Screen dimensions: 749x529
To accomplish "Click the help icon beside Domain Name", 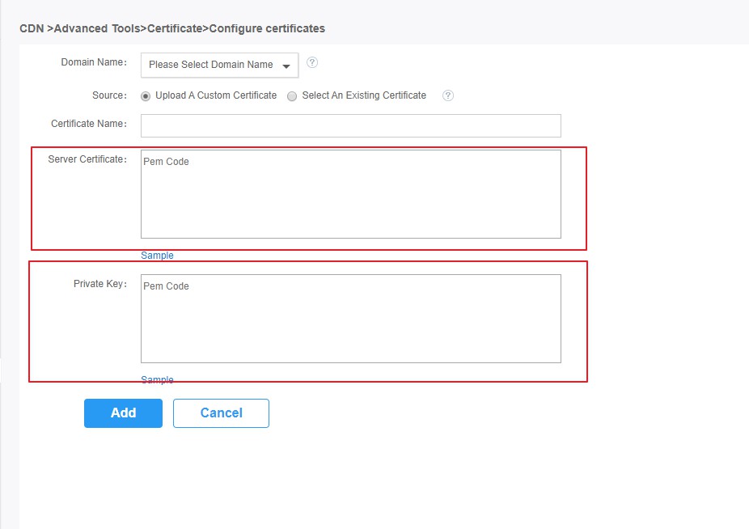I will 312,63.
